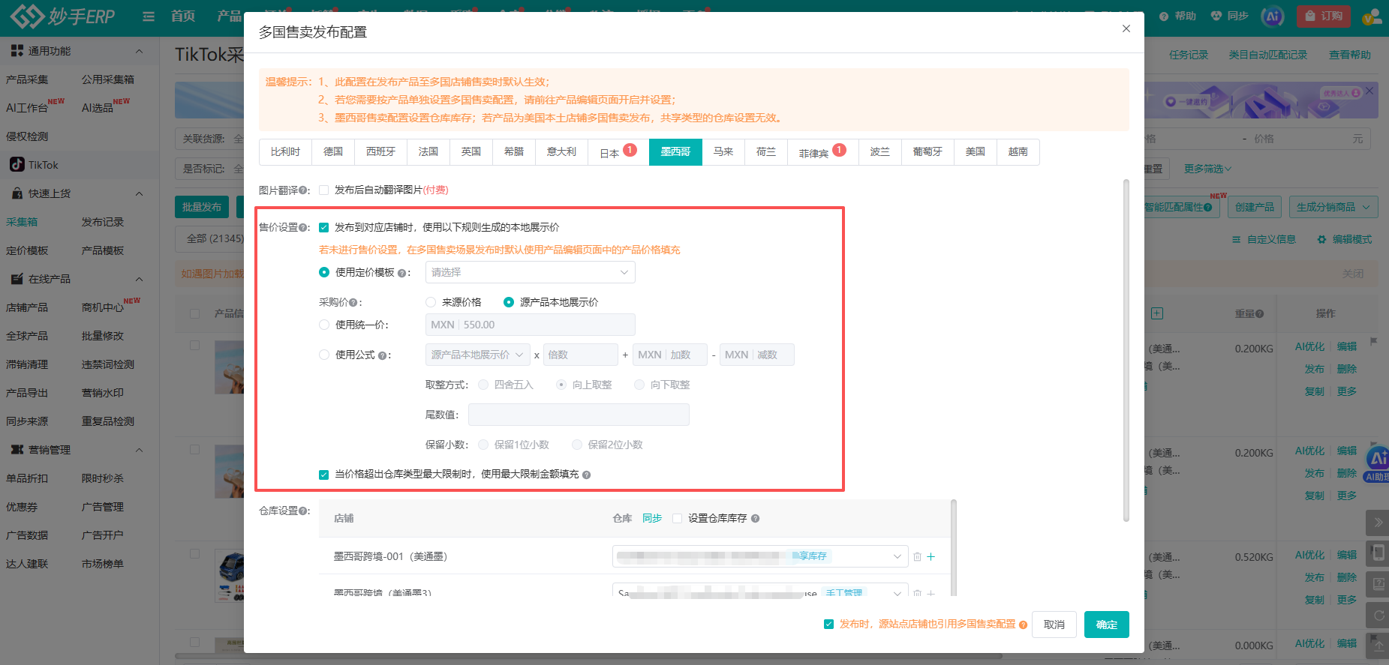The height and width of the screenshot is (665, 1389).
Task: Click the expand arrows icon on right edge
Action: point(1378,523)
